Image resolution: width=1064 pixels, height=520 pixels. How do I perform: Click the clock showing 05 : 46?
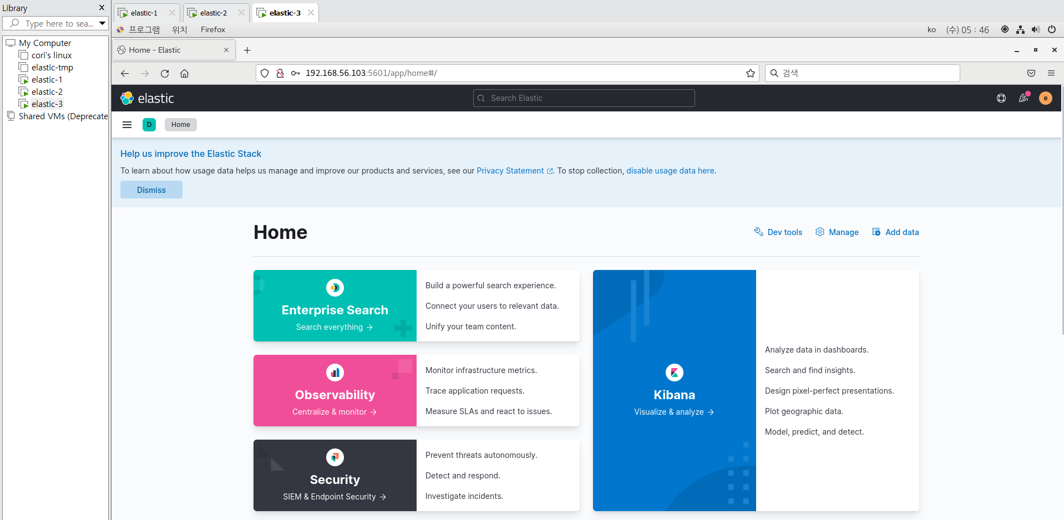pyautogui.click(x=967, y=29)
